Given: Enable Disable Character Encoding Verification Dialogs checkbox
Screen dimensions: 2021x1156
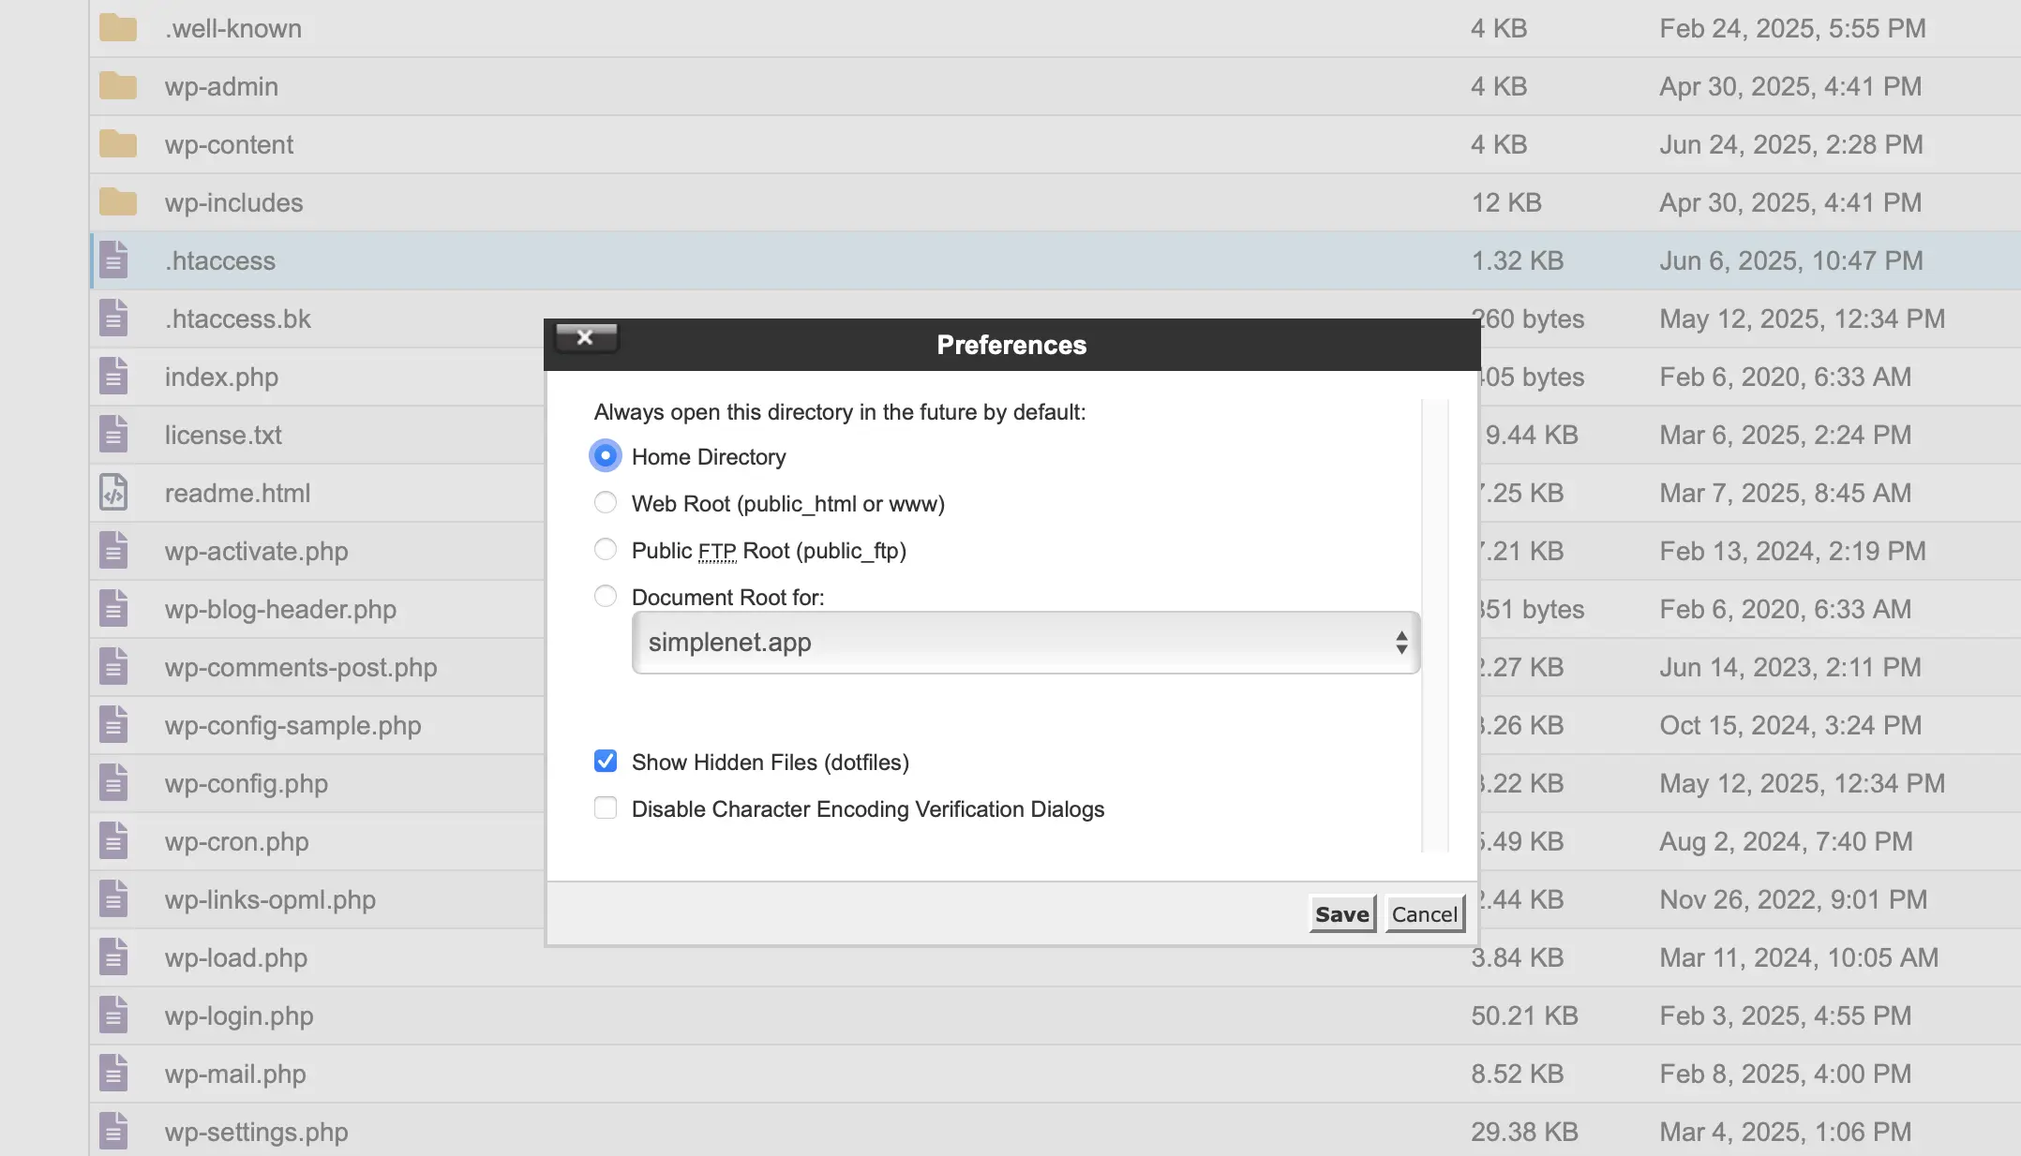Looking at the screenshot, I should click(x=606, y=808).
